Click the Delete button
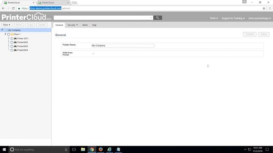This screenshot has width=273, height=153. pyautogui.click(x=42, y=25)
